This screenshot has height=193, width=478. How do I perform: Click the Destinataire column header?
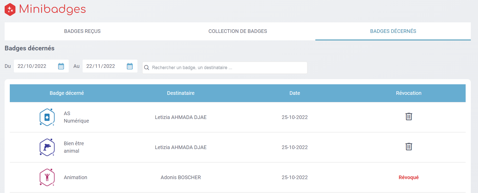click(x=181, y=93)
